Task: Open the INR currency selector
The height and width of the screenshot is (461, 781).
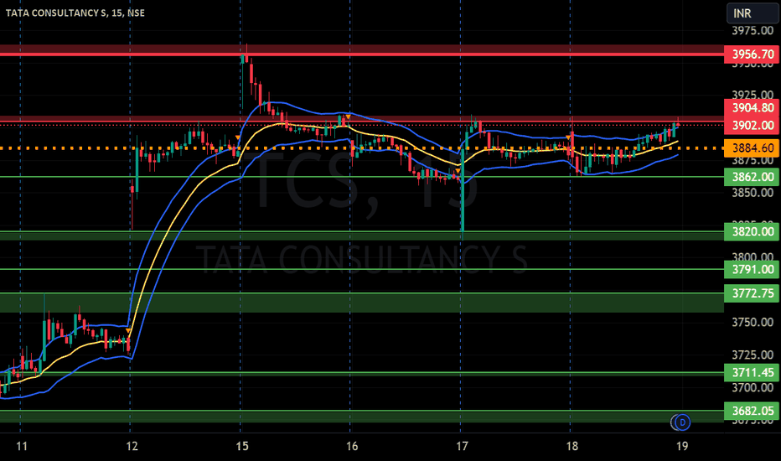Action: (x=753, y=13)
